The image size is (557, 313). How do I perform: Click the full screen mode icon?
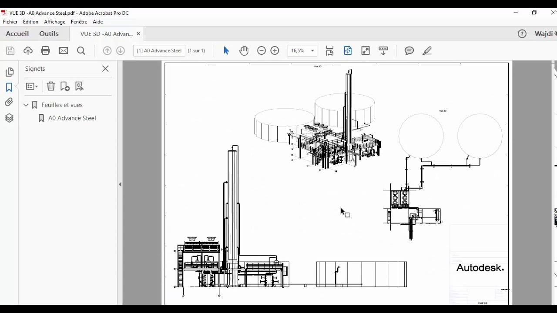coord(366,51)
